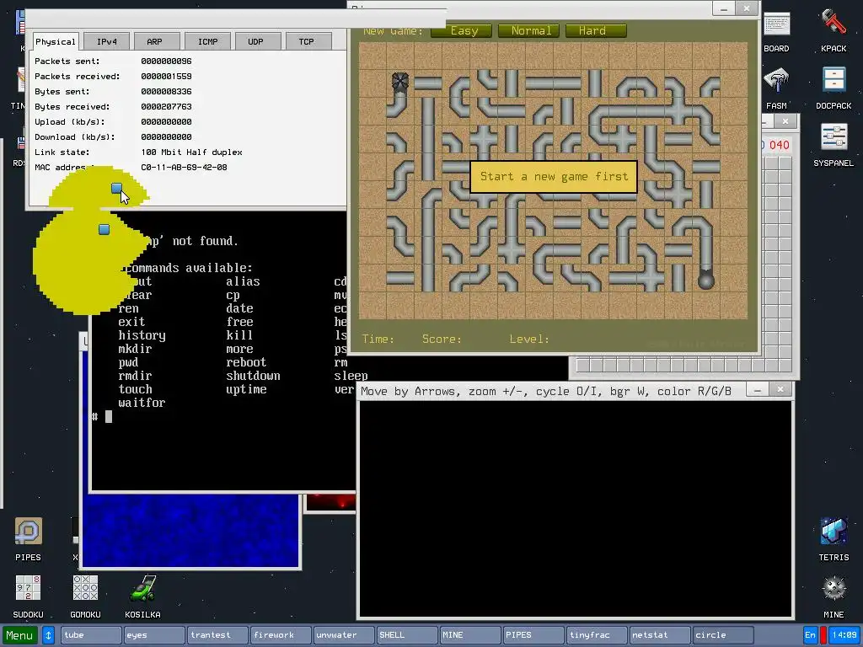This screenshot has height=647, width=863.
Task: Start a new Normal pipes game
Action: click(529, 31)
